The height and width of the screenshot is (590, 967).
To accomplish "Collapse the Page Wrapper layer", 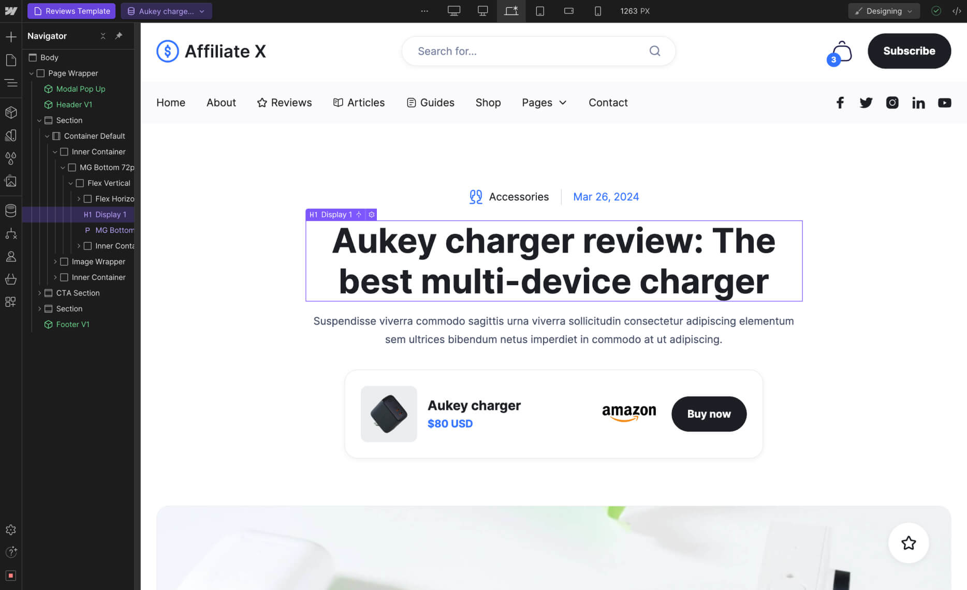I will (31, 73).
